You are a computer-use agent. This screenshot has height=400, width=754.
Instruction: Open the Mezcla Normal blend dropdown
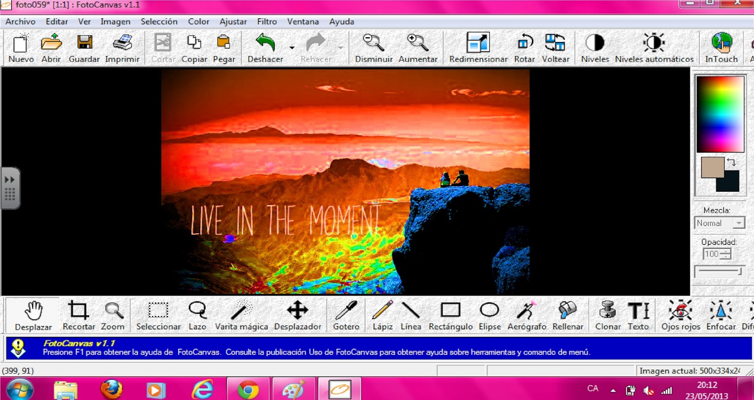(739, 223)
